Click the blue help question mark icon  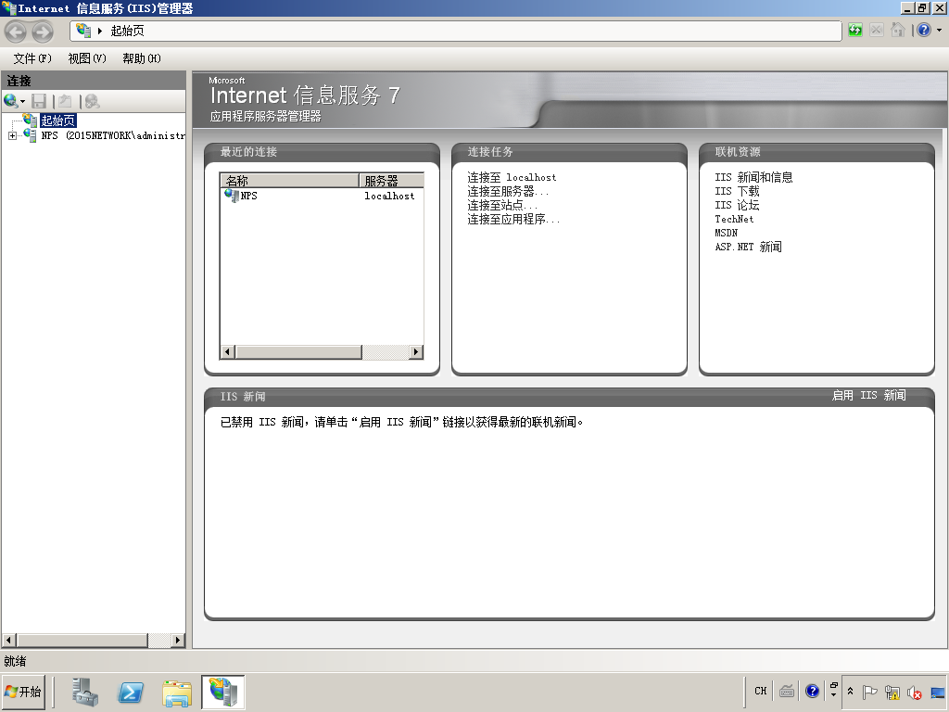point(924,30)
